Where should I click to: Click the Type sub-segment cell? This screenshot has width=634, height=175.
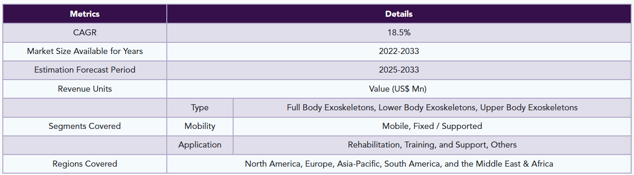(x=200, y=108)
